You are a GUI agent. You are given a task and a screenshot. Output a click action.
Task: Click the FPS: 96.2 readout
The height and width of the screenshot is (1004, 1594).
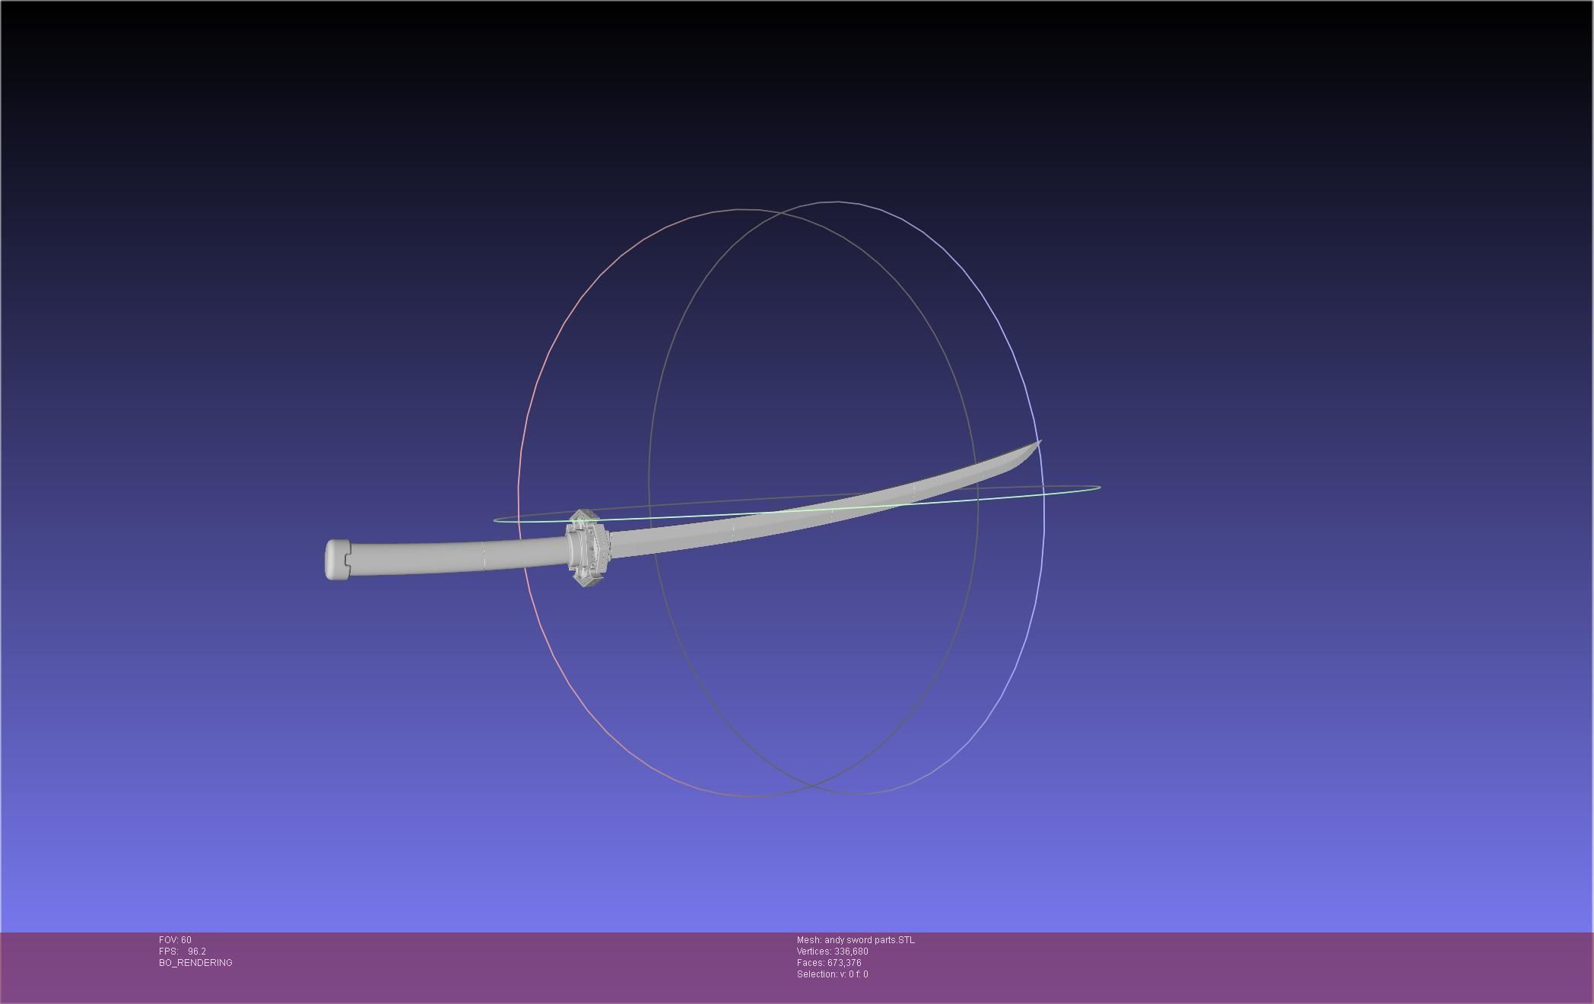coord(183,952)
